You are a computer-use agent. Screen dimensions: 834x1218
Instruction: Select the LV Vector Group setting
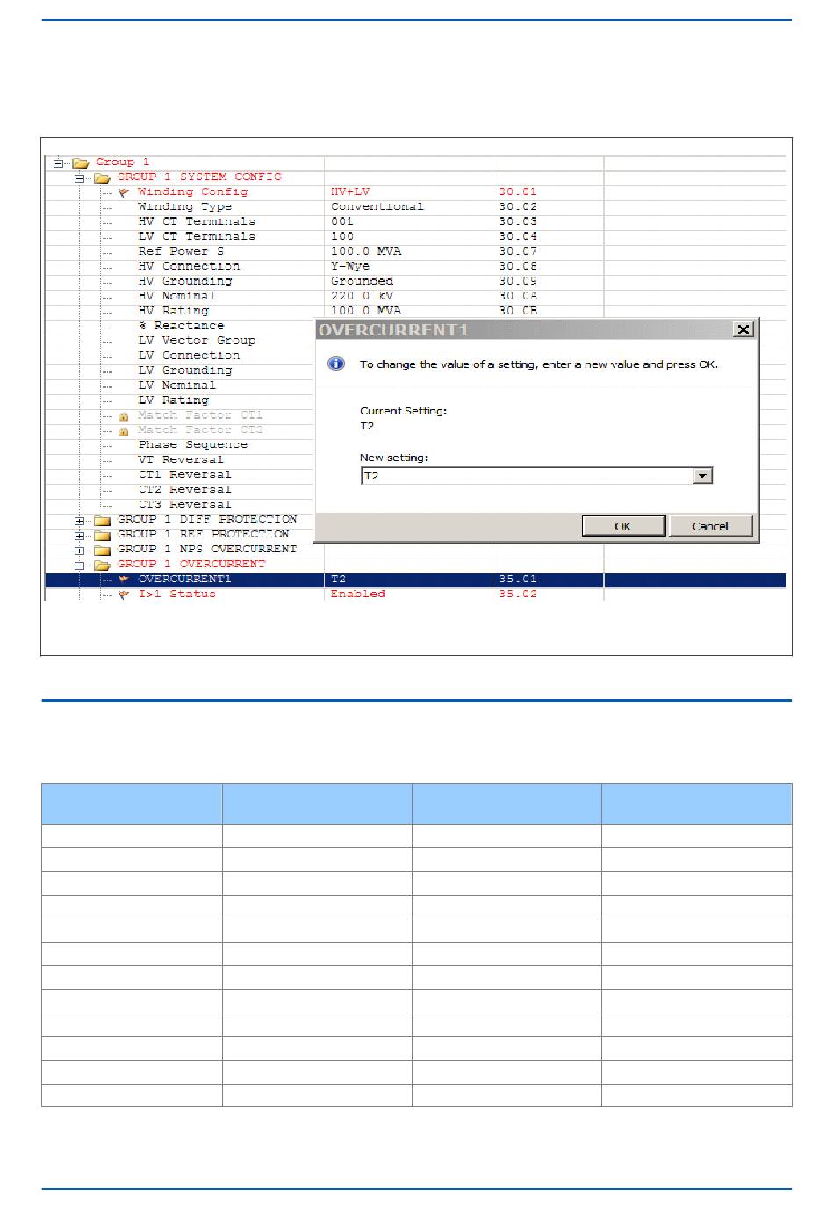(197, 341)
